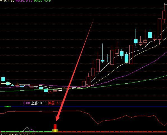Screen dimensions: 167x135
Task: Select the small green marker on blue line
Action: [8, 106]
